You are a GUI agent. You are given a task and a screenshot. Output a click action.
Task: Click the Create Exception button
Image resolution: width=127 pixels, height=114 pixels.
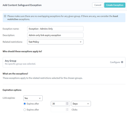click(115, 5)
